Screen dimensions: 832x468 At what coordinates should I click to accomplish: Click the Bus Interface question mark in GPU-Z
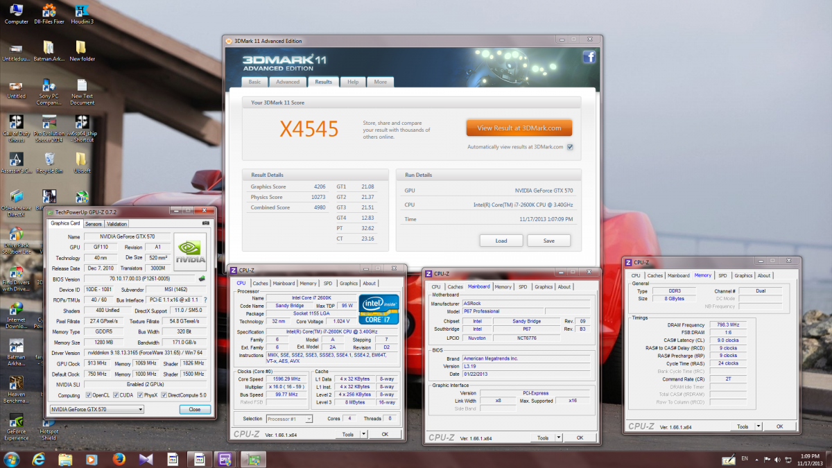[205, 300]
